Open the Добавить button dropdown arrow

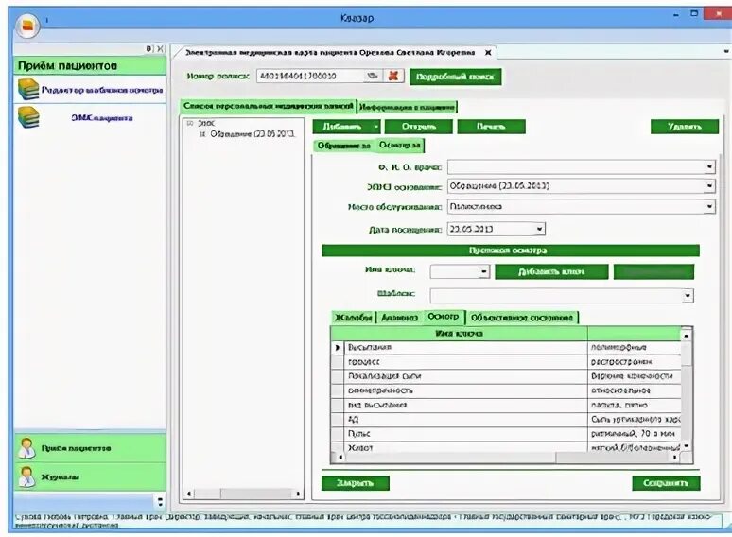[x=375, y=126]
